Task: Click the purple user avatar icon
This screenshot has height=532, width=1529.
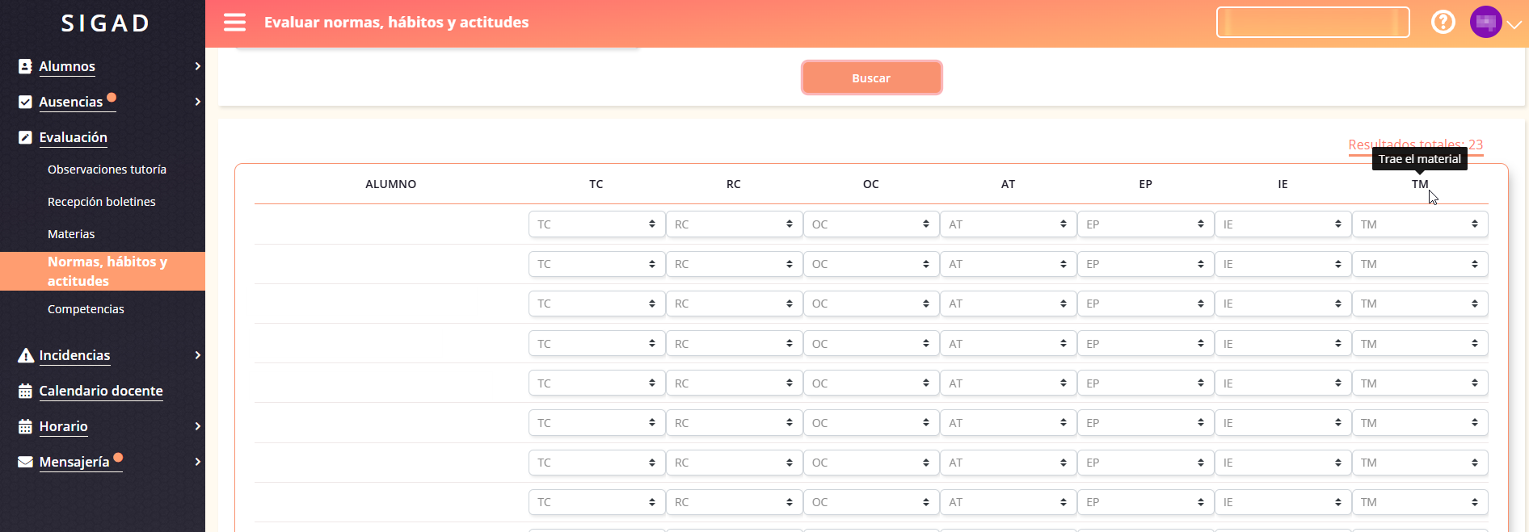Action: 1485,23
